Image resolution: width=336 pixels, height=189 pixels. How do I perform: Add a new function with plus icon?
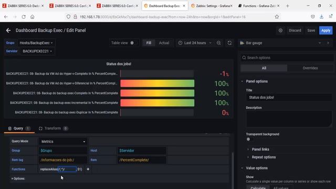[x=88, y=169]
